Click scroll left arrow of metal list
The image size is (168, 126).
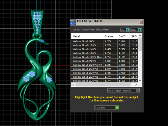[73, 85]
